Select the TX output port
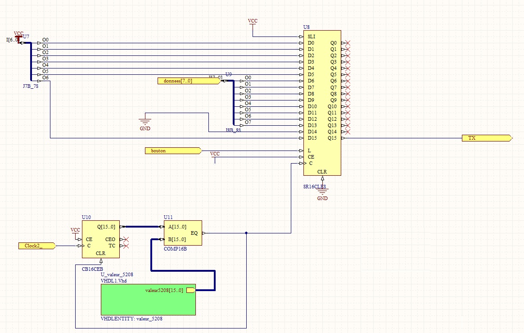This screenshot has height=333, width=524. (486, 138)
